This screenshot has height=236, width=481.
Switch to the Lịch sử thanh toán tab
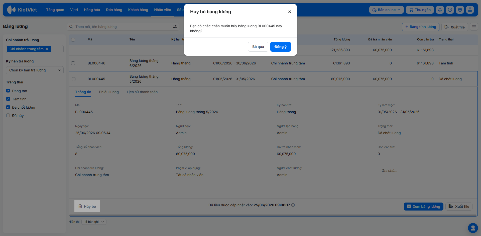[142, 92]
